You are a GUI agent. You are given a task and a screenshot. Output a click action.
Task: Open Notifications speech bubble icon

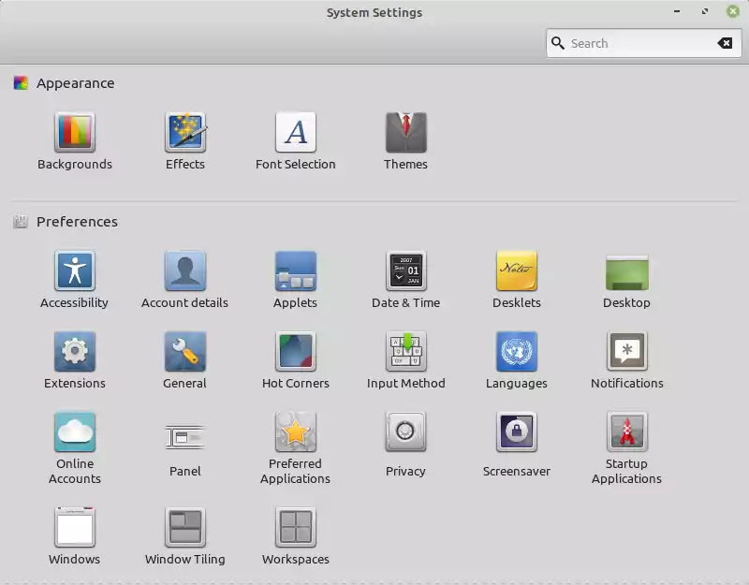626,352
